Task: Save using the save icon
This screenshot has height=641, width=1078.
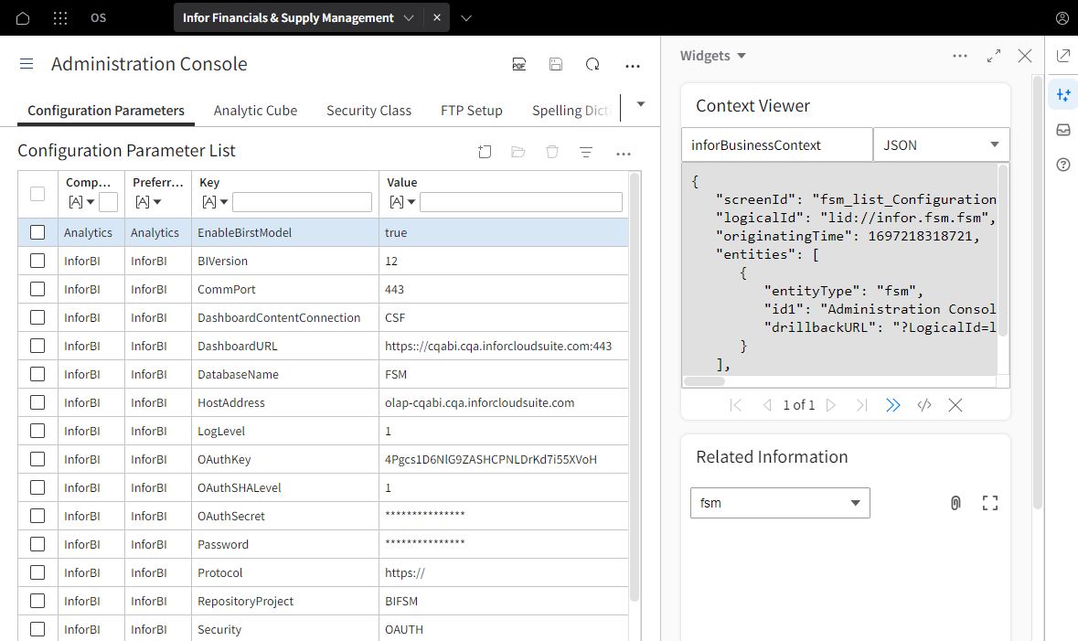Action: tap(555, 65)
